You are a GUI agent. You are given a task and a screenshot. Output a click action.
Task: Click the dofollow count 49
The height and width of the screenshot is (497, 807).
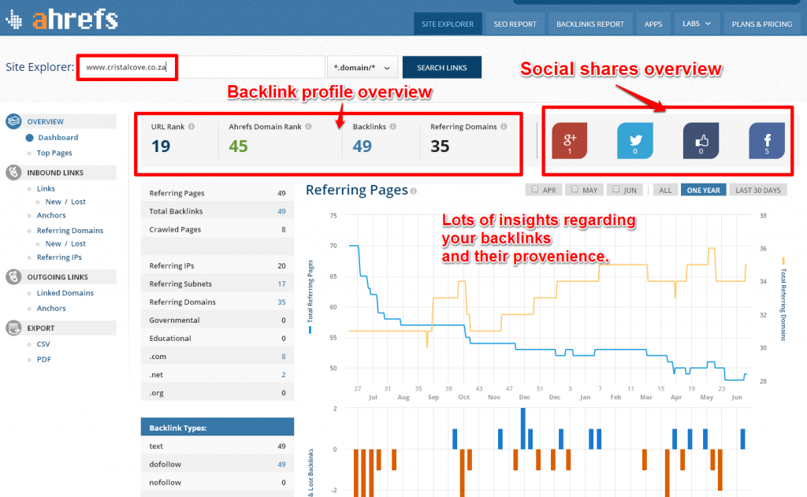point(281,464)
